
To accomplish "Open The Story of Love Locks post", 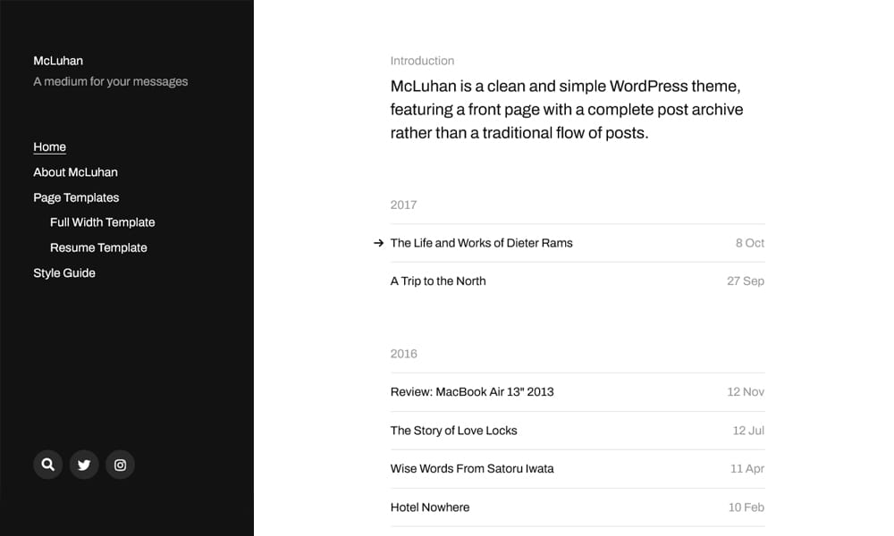I will pos(453,431).
